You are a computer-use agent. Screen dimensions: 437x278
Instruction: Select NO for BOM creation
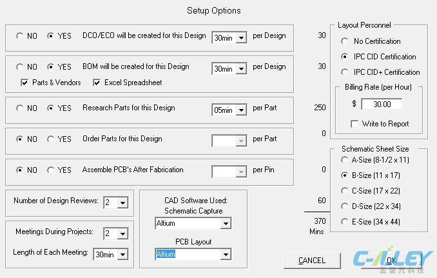tap(20, 67)
